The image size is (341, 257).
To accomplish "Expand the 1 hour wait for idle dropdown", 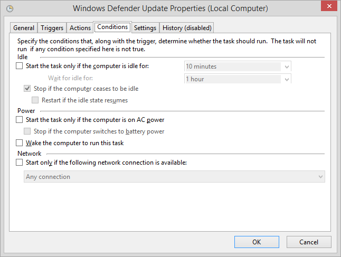I will pos(238,79).
